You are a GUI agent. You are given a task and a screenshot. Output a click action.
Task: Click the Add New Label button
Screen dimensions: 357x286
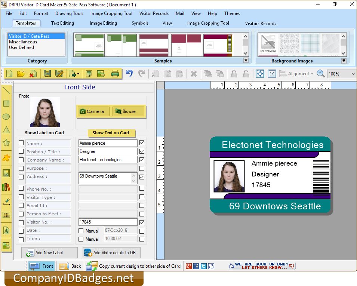(49, 253)
